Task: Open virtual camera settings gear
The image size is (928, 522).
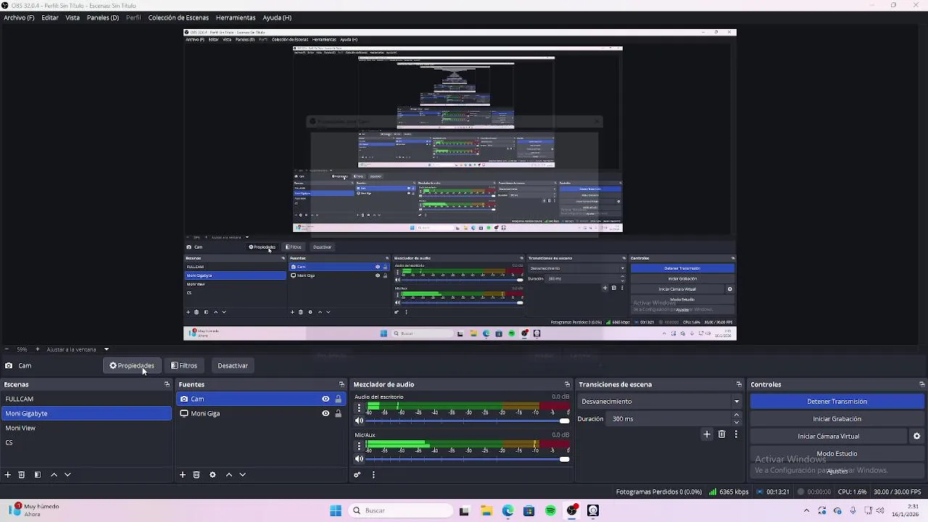Action: (916, 436)
